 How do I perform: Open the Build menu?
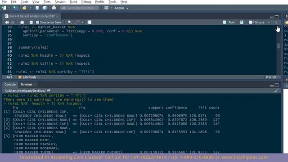(x=73, y=2)
